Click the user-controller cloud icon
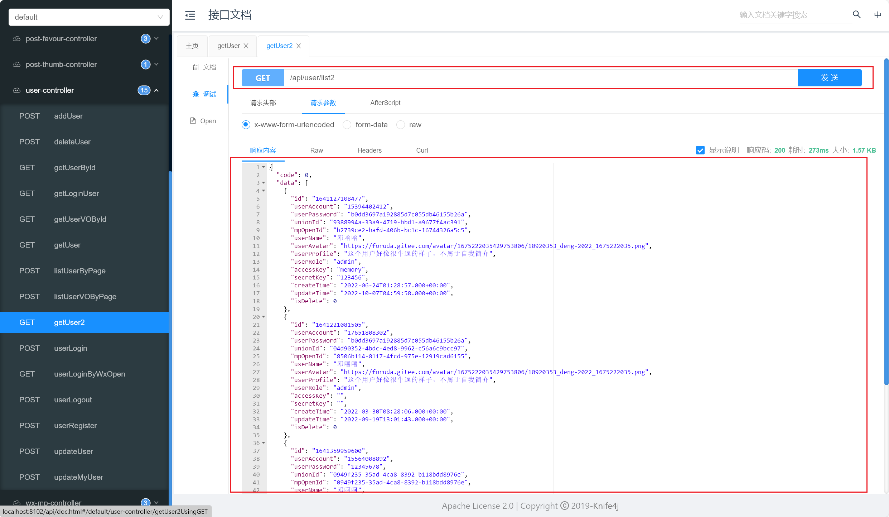Viewport: 889px width, 517px height. [16, 90]
